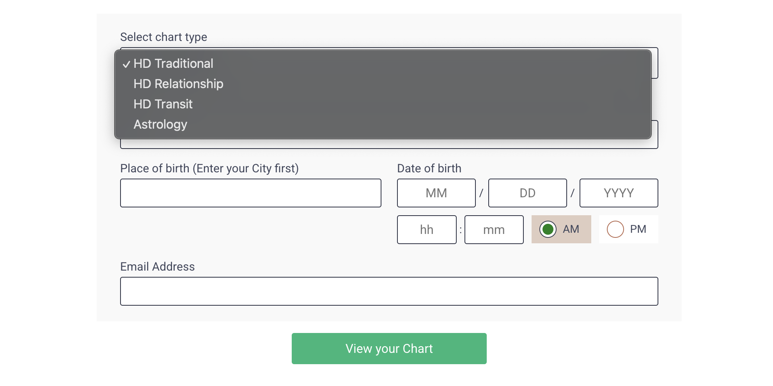Click the chart type select box edge
Viewport: 773px width, 386px height.
pyautogui.click(x=655, y=63)
